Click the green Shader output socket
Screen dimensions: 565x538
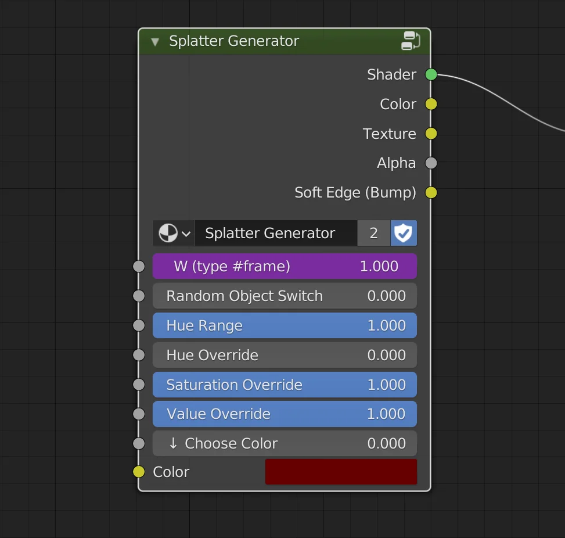431,74
